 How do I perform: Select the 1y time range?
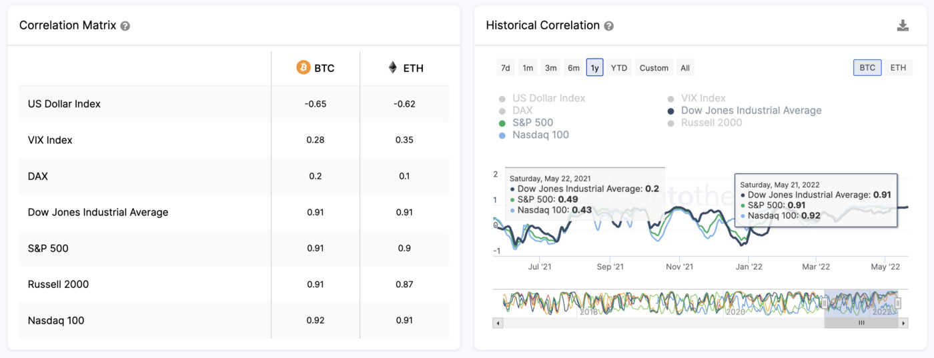click(595, 67)
